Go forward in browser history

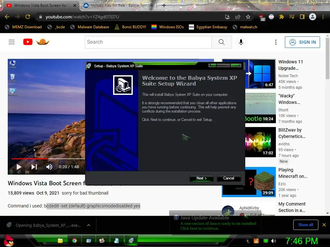coord(17,17)
